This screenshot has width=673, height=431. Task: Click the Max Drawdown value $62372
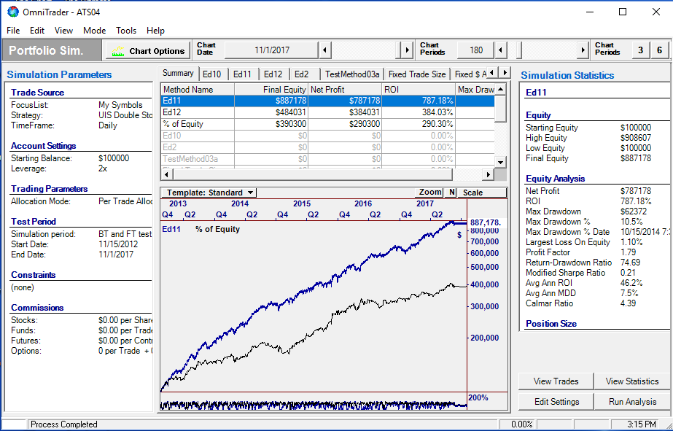pos(634,211)
